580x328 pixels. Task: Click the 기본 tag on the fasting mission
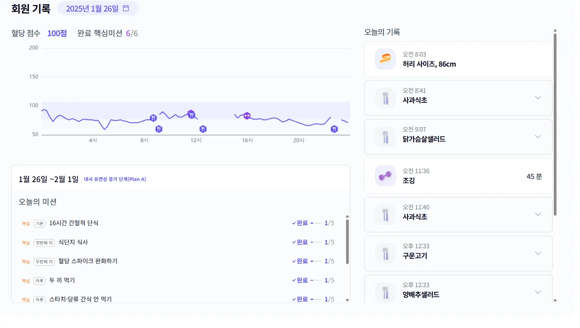point(40,223)
